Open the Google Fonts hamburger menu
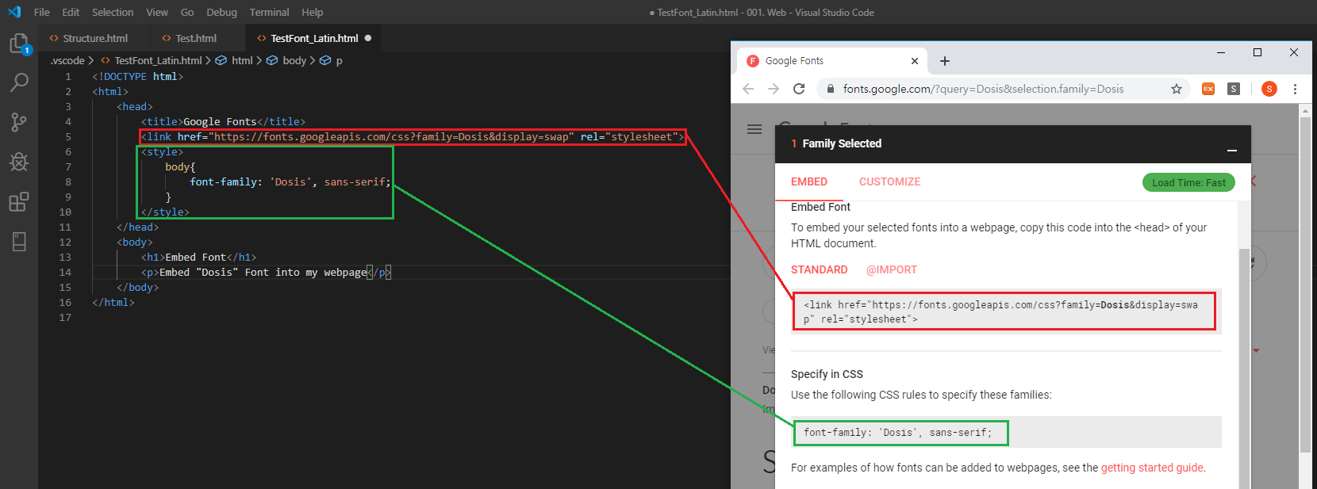This screenshot has width=1317, height=489. (754, 129)
